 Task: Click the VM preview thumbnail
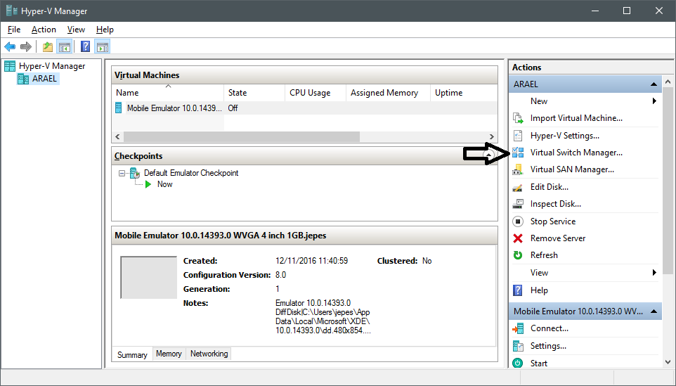click(x=149, y=277)
